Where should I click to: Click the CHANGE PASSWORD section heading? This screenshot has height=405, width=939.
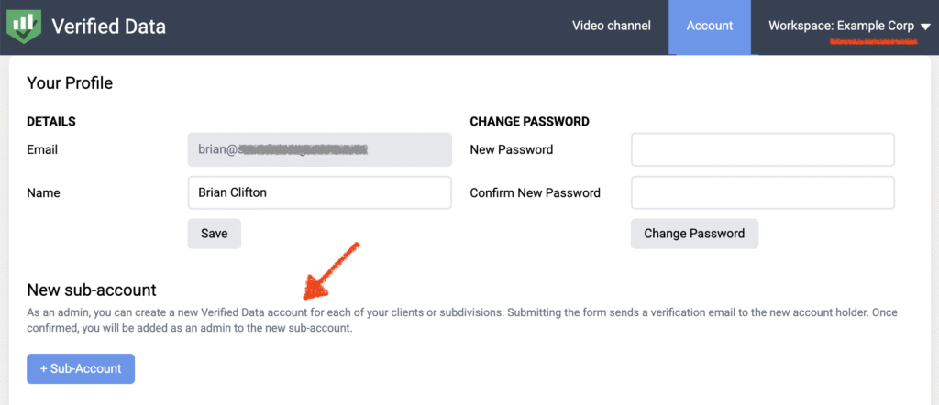529,121
